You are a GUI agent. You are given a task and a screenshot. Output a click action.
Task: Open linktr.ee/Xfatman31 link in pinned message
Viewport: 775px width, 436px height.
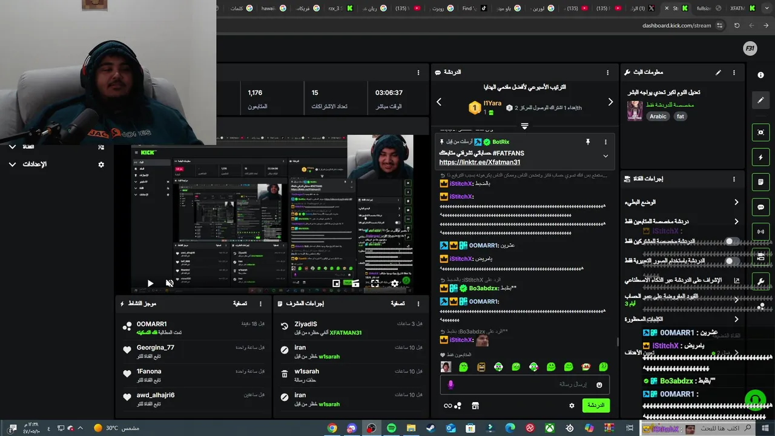[x=480, y=162]
